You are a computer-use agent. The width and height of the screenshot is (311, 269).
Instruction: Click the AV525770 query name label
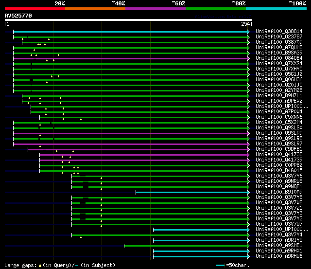(x=18, y=16)
